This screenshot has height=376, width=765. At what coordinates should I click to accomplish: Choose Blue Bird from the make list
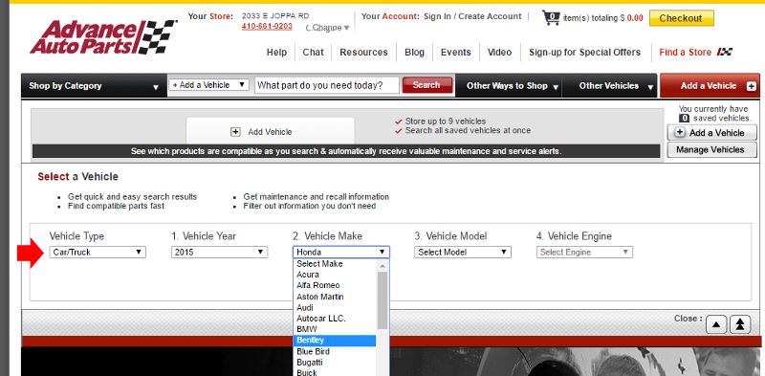coord(335,351)
